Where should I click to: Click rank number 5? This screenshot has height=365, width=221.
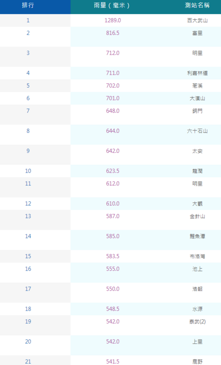28,86
